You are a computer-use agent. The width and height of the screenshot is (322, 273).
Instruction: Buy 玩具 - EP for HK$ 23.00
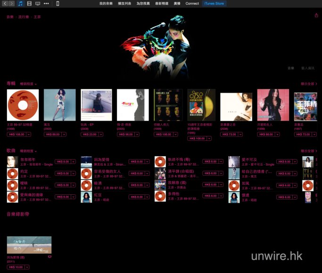(90, 135)
